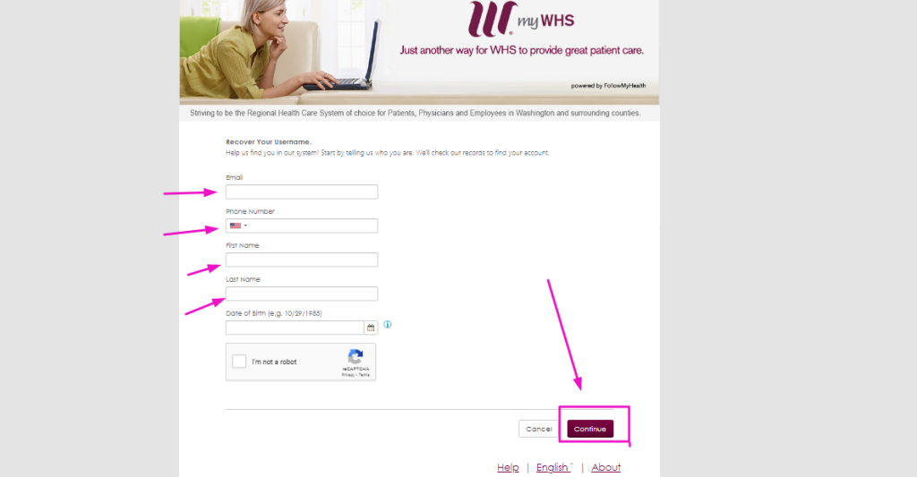This screenshot has width=917, height=477.
Task: Click into the Phone Number field
Action: click(x=302, y=226)
